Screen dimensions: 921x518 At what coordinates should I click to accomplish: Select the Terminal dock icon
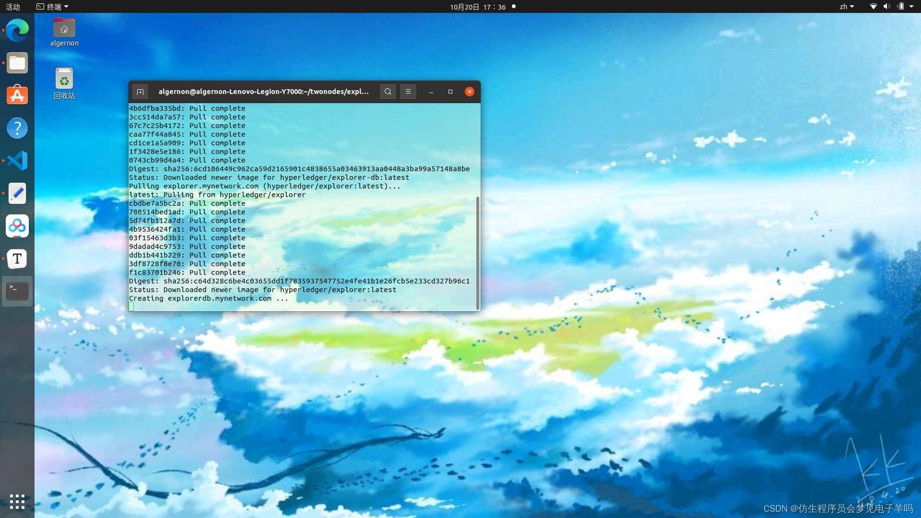17,291
